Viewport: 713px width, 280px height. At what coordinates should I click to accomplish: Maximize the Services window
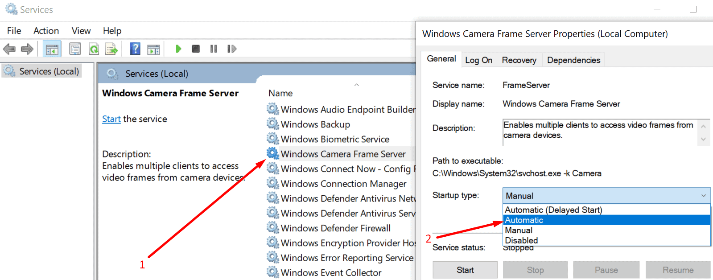point(693,9)
